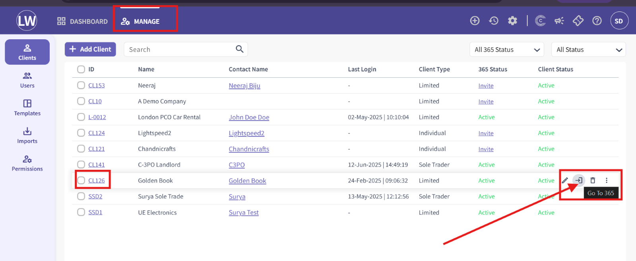Click London PCO Car Rental name cell
636x261 pixels.
coord(169,117)
